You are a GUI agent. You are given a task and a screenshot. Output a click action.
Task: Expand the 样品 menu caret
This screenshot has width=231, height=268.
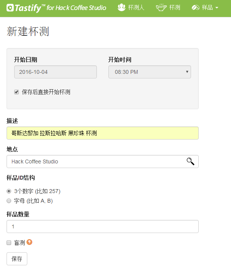tap(217, 8)
